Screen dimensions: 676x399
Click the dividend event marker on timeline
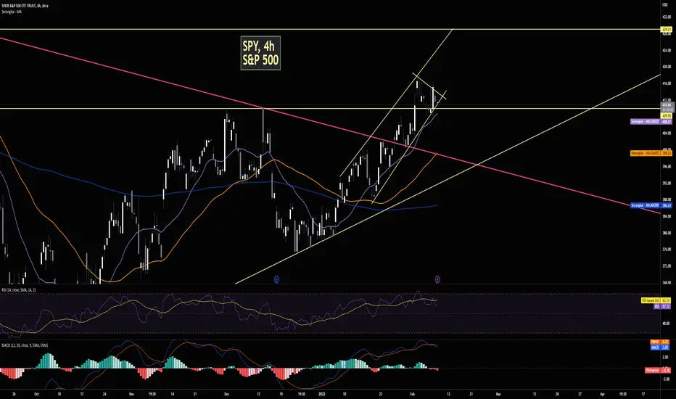click(x=276, y=279)
